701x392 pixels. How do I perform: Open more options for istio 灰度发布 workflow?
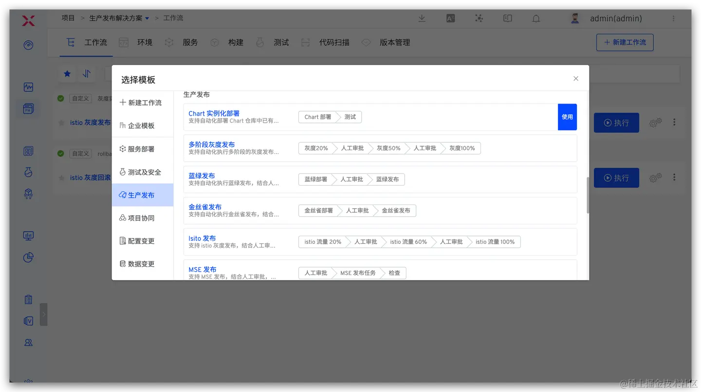[674, 122]
